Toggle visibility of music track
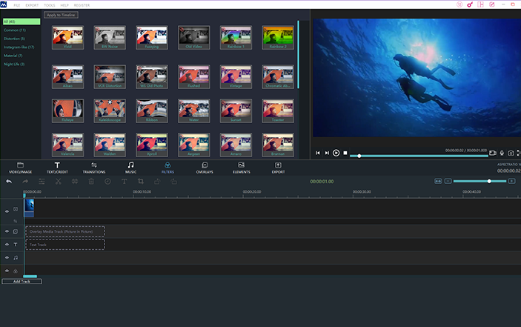The image size is (521, 327). click(7, 257)
